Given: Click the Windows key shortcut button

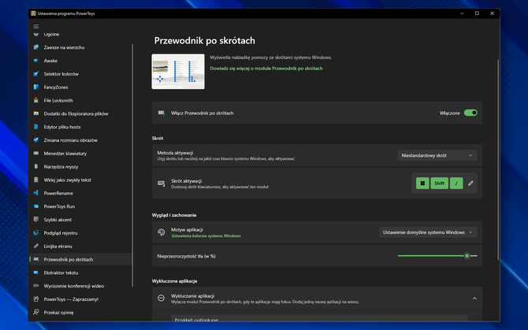Looking at the screenshot, I should point(422,184).
